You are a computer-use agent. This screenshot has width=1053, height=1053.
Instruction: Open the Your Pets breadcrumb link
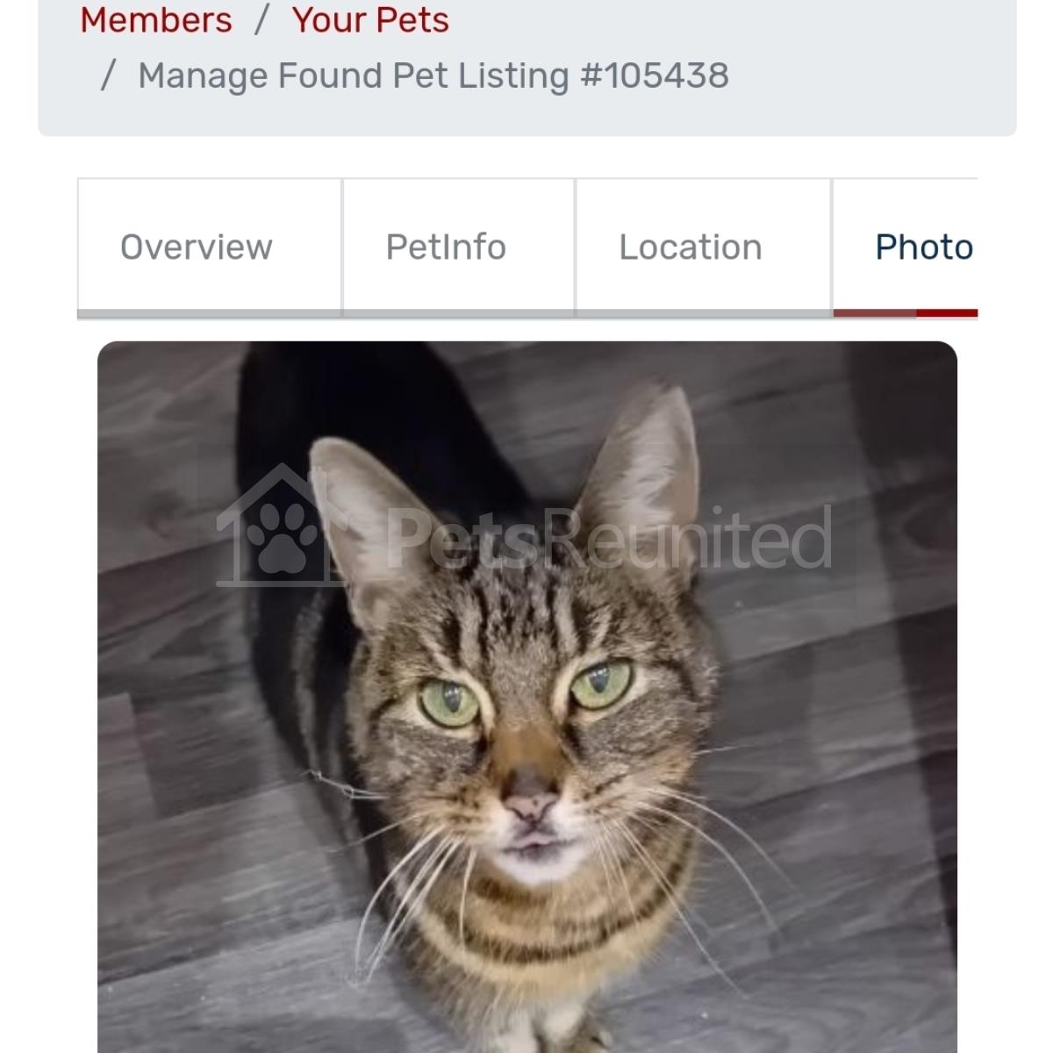[x=370, y=19]
